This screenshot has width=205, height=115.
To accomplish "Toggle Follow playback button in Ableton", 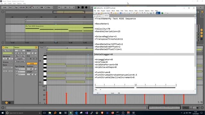I will click(59, 7).
